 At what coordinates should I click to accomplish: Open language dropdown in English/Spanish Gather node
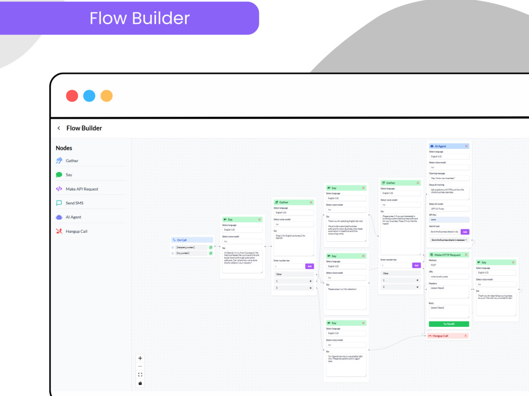(x=294, y=213)
